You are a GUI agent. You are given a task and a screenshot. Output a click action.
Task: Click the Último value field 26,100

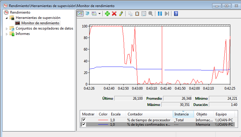click(129, 99)
